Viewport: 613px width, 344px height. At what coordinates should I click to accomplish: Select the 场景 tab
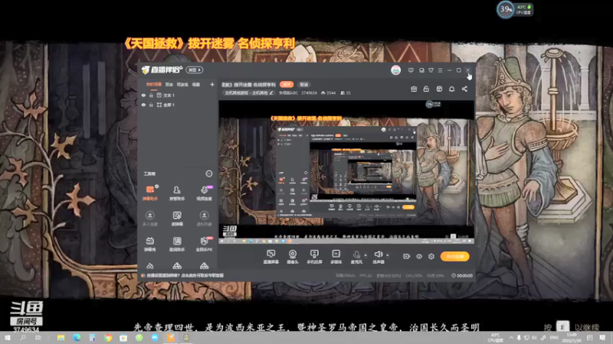196,84
